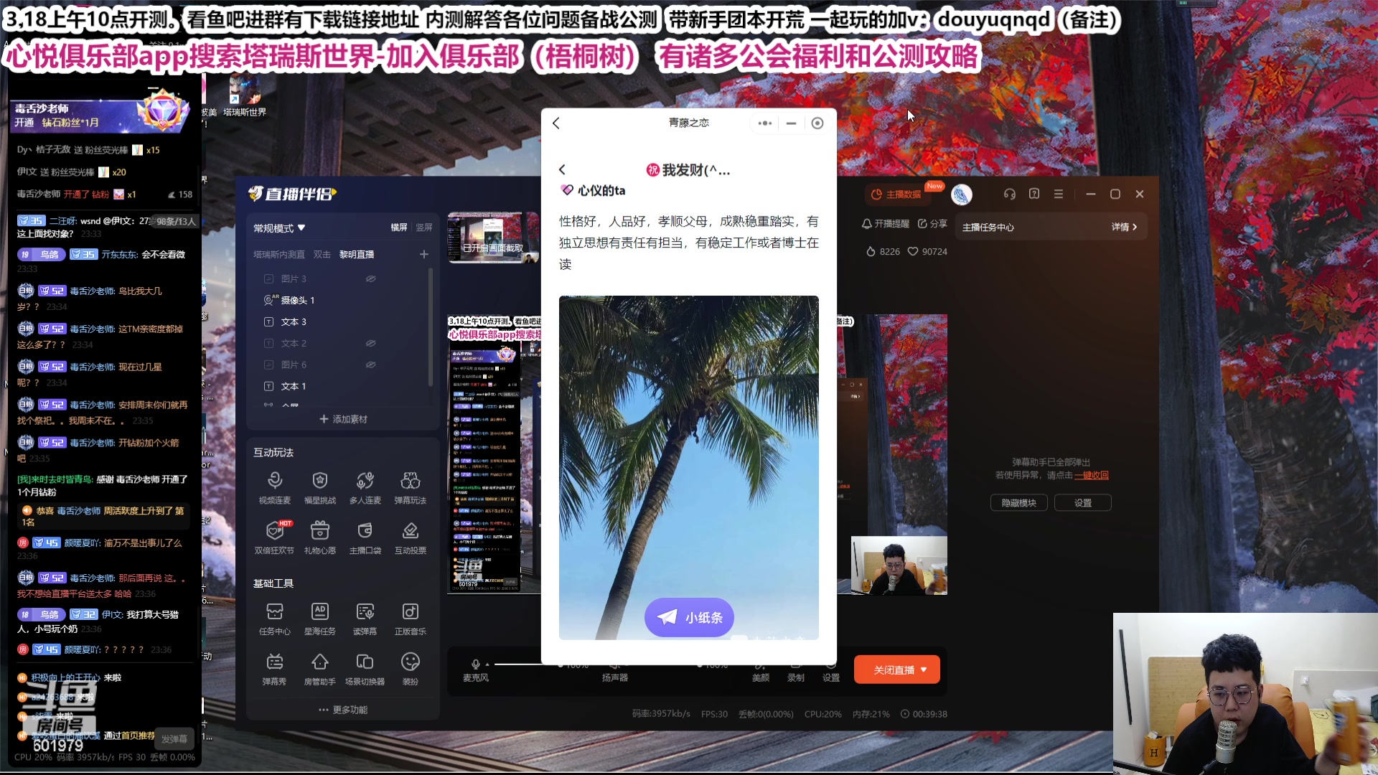
Task: Click palm tree photo in profile
Action: [688, 467]
